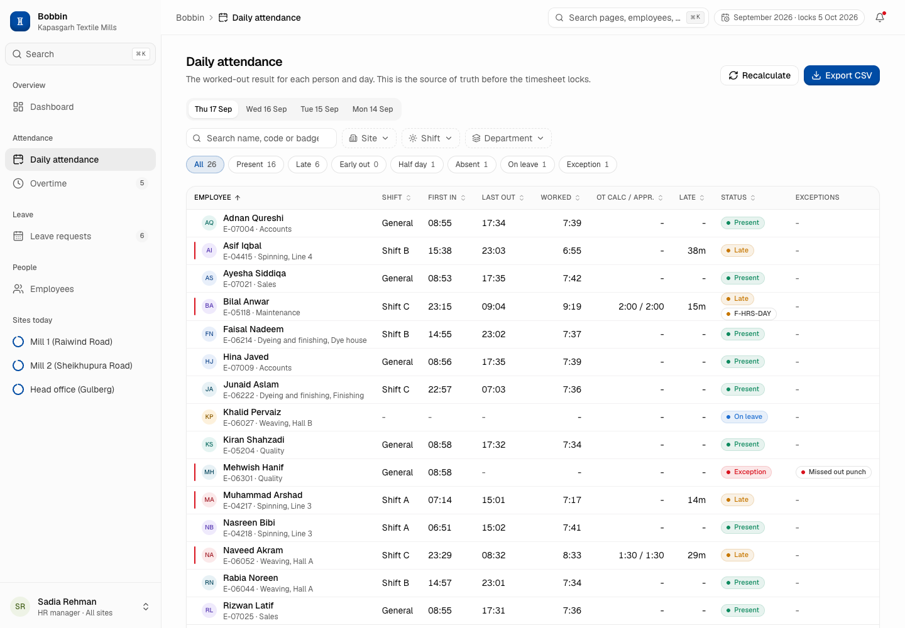This screenshot has width=905, height=628.
Task: Expand the Sadia Rehman account switcher
Action: (x=146, y=607)
